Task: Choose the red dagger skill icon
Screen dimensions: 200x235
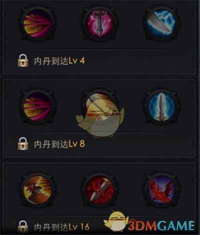Action: 99,189
